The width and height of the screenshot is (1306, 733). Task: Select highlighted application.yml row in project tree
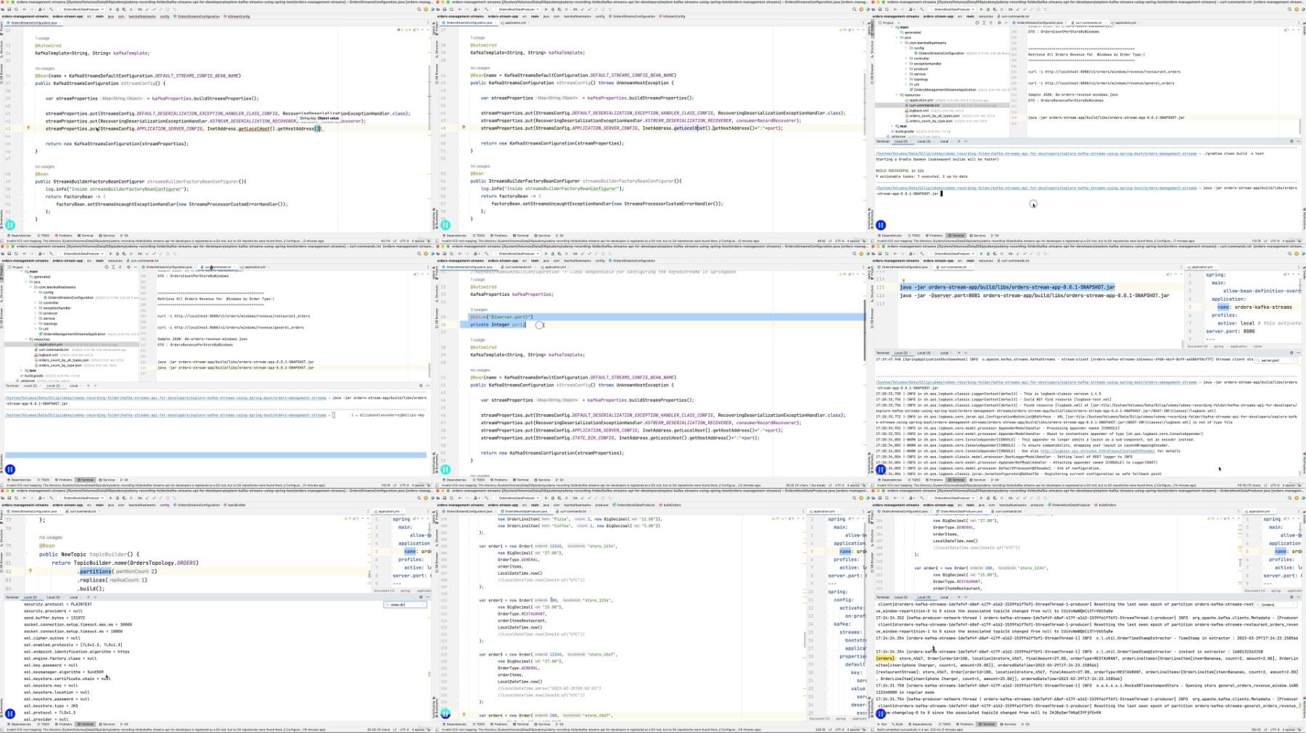[x=71, y=344]
